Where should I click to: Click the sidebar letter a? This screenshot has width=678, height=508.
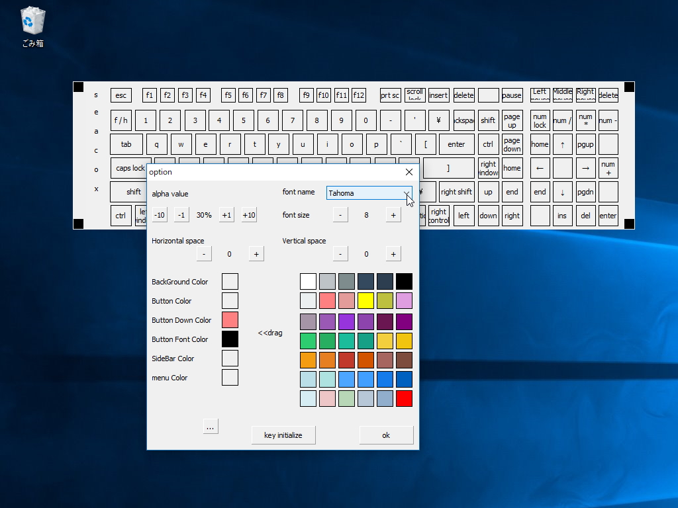pos(96,132)
